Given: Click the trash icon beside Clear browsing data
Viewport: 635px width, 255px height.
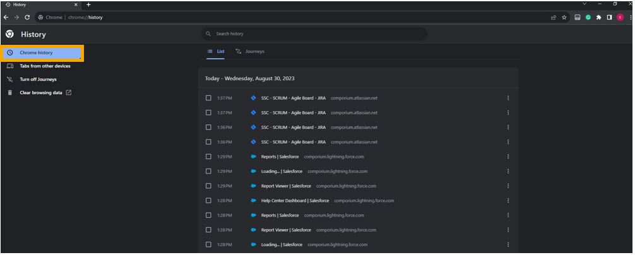Looking at the screenshot, I should tap(10, 93).
